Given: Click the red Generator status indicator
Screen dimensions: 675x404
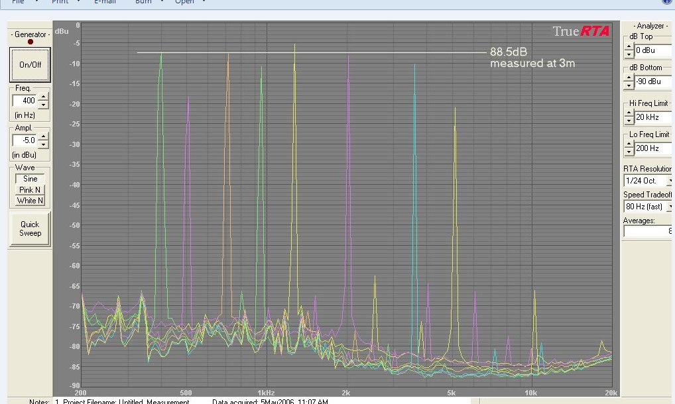Looking at the screenshot, I should pos(30,42).
